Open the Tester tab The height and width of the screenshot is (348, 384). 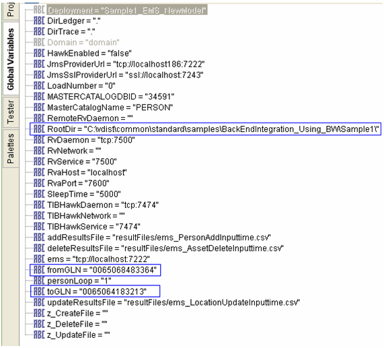point(11,112)
